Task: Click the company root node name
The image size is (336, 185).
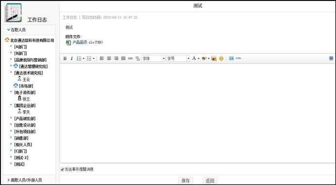Action: click(32, 40)
